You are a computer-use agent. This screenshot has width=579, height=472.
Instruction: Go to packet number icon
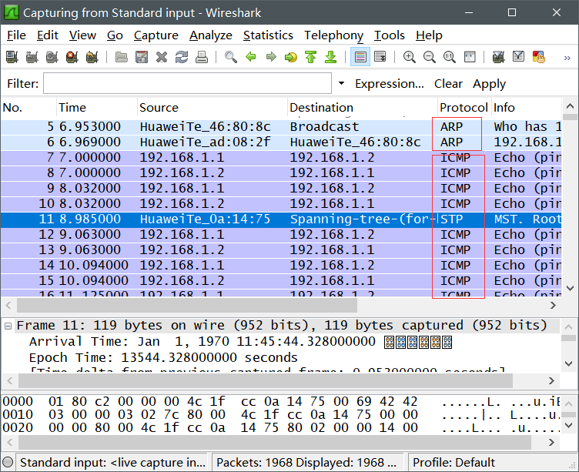pos(291,57)
